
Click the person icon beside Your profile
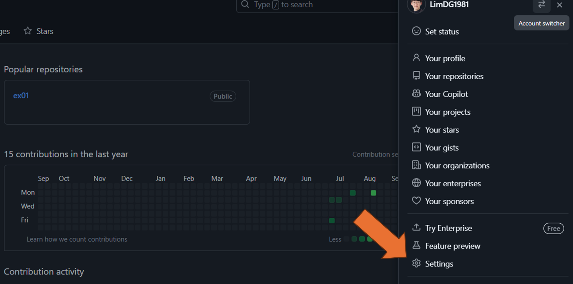click(x=416, y=58)
